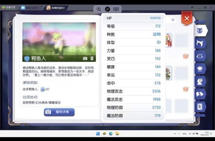Open the pet face sidebar tab
215x141 pixels.
pos(200,56)
